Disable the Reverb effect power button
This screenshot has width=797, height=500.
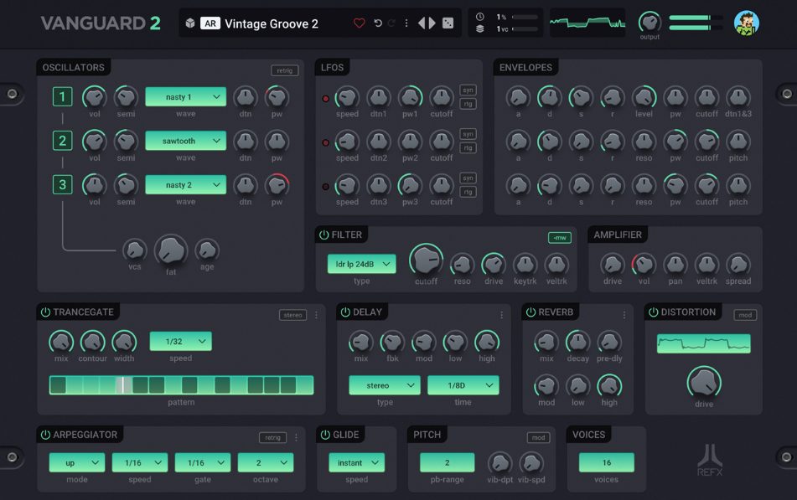(530, 312)
